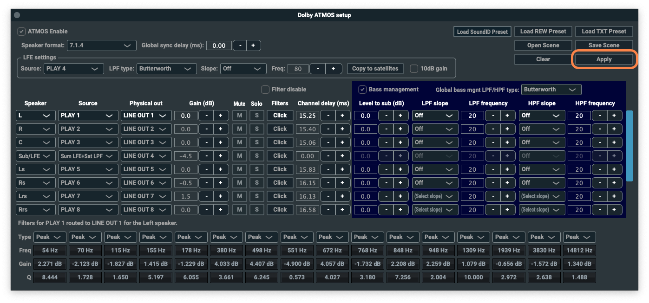The height and width of the screenshot is (303, 649).
Task: Mute the Rrs speaker channel
Action: tap(239, 210)
